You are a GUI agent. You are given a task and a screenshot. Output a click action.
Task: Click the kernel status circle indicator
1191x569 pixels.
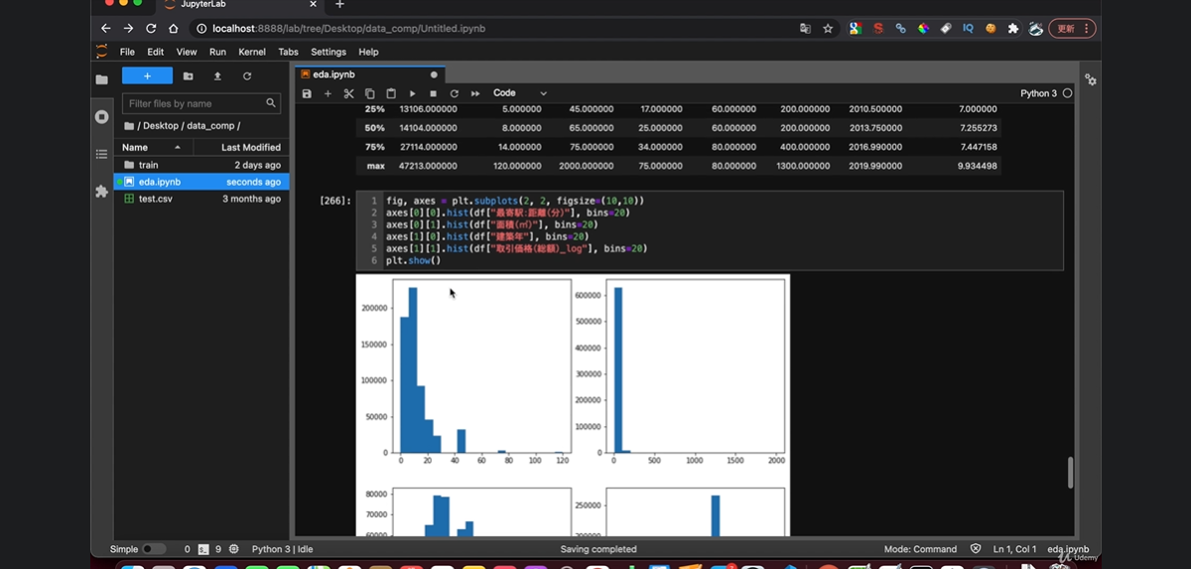pyautogui.click(x=1068, y=93)
